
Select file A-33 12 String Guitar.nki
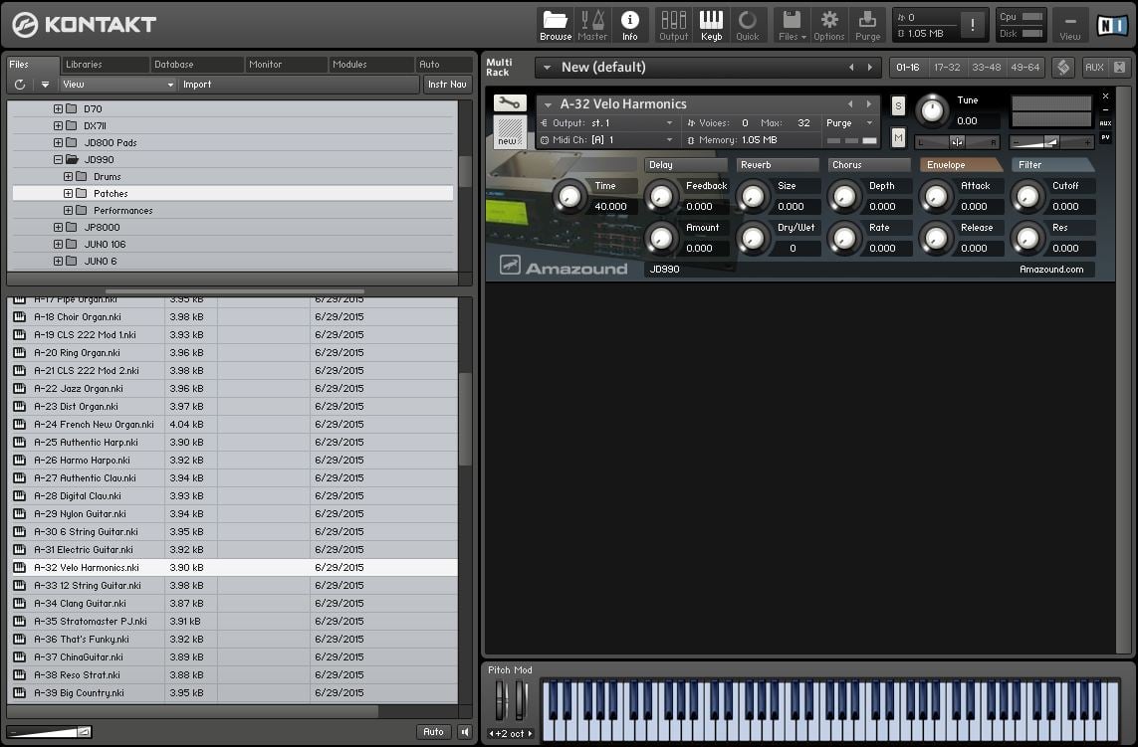point(235,585)
